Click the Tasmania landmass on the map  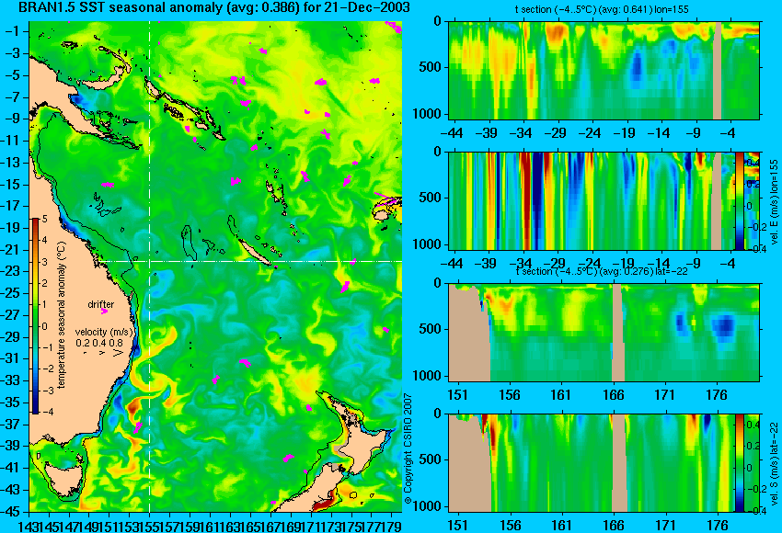[63, 480]
